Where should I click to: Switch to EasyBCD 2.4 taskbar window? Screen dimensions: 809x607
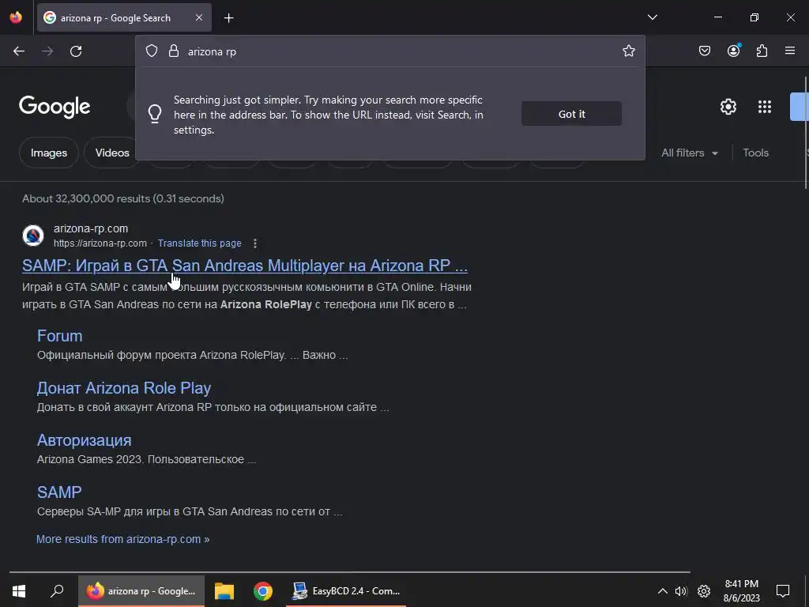coord(346,591)
